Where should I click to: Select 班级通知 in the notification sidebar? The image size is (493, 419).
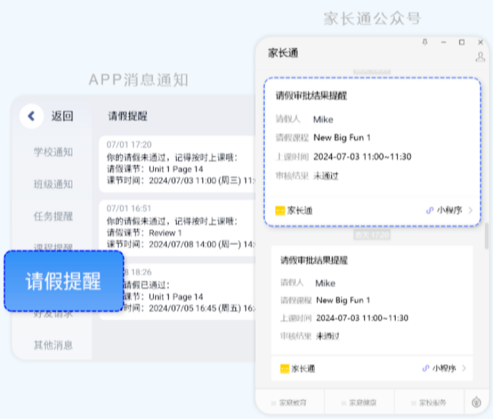(x=53, y=184)
